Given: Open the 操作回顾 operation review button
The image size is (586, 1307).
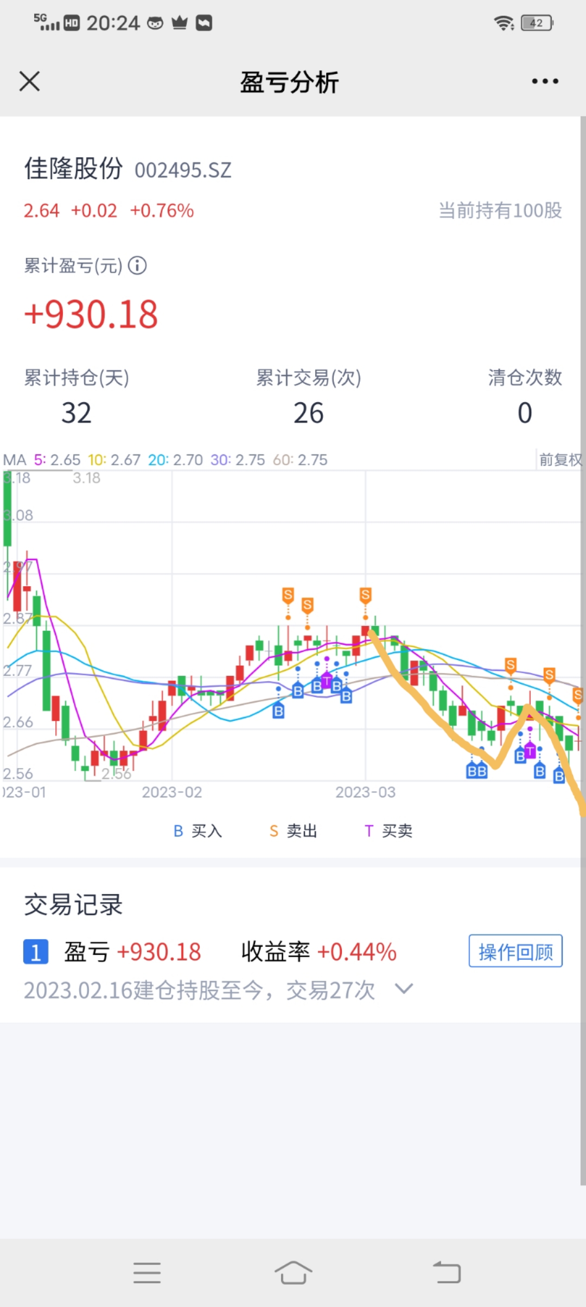Looking at the screenshot, I should click(515, 951).
